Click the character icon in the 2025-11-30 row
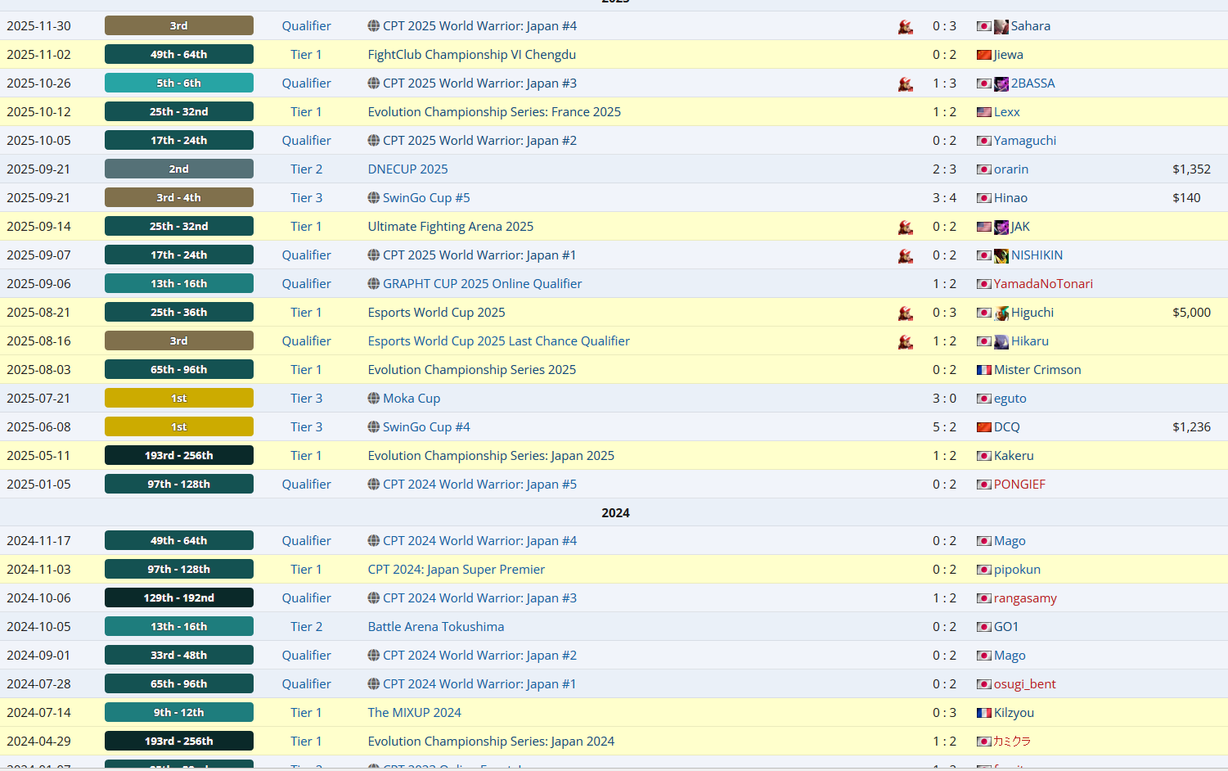This screenshot has height=771, width=1228. click(x=906, y=26)
